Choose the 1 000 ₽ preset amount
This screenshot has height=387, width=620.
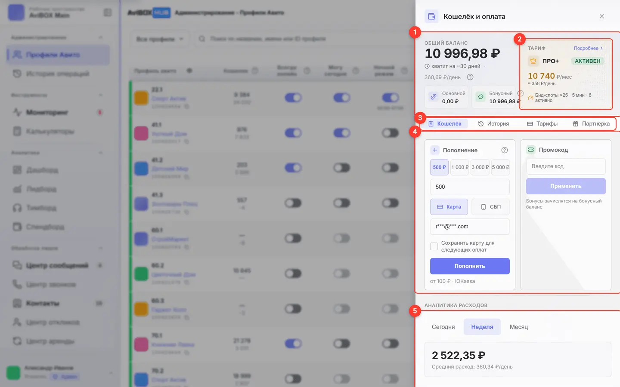460,167
